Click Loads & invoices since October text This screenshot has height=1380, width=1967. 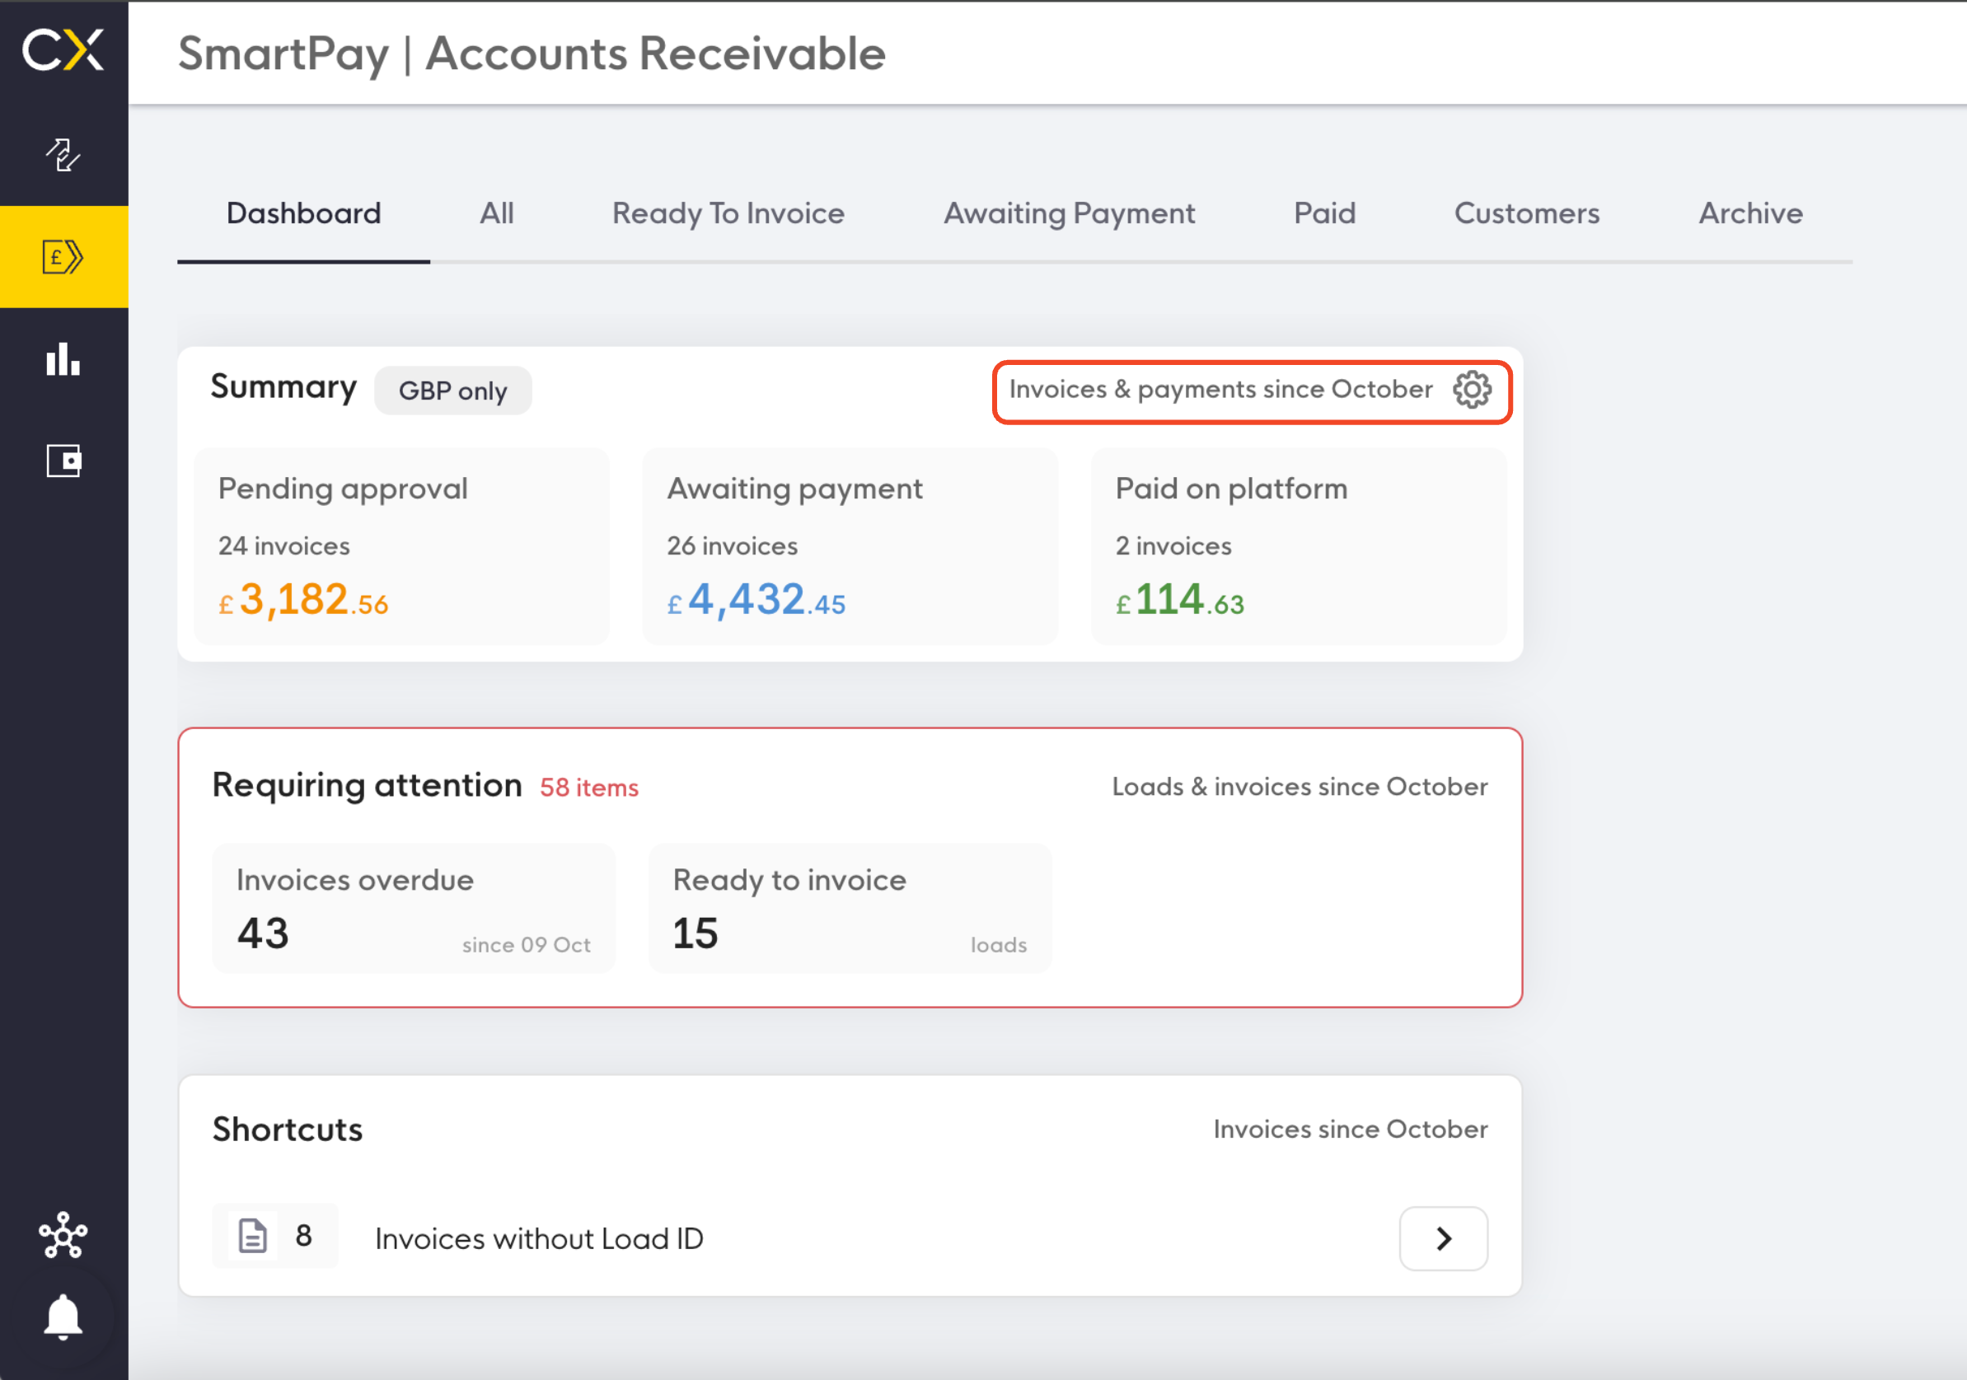click(x=1300, y=786)
